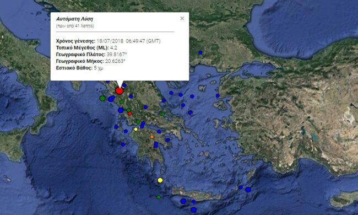Click the orange earthquake marker in the Peloponnese
Screen dimensions: 358x215
(152, 137)
